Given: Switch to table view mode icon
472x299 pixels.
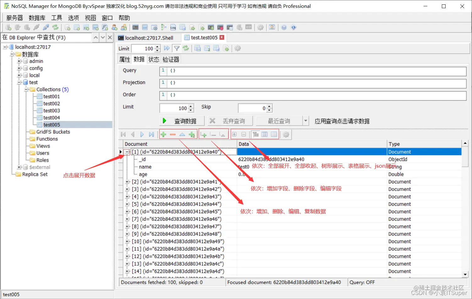Looking at the screenshot, I should tap(265, 134).
